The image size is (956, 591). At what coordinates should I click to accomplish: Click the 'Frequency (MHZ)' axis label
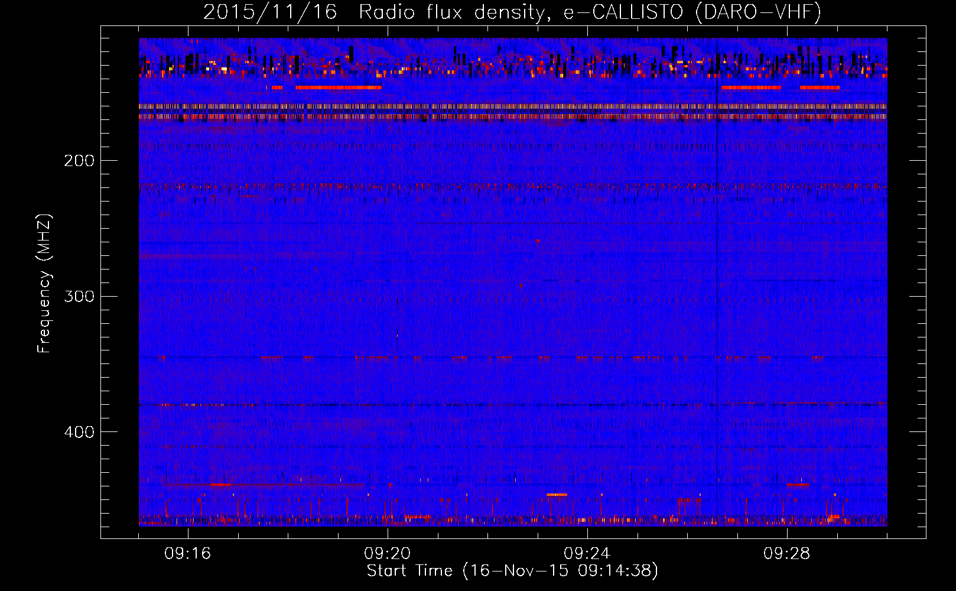pos(44,284)
